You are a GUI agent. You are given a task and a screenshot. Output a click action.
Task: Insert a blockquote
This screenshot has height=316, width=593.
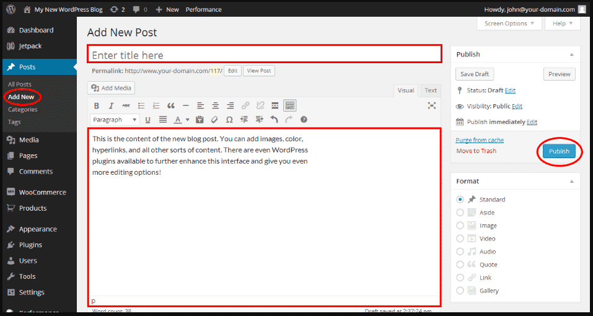click(x=170, y=106)
